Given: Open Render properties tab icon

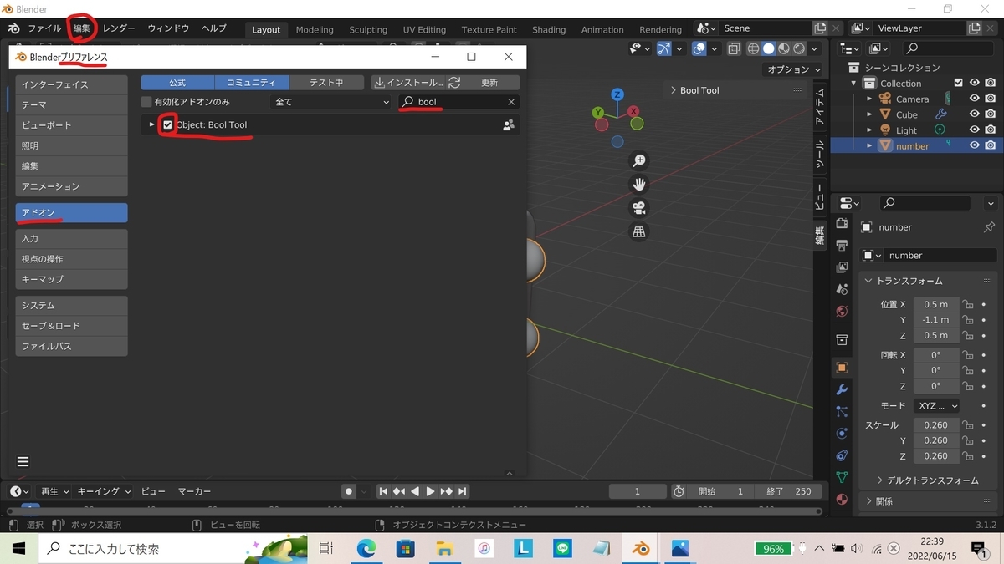Looking at the screenshot, I should pyautogui.click(x=842, y=222).
